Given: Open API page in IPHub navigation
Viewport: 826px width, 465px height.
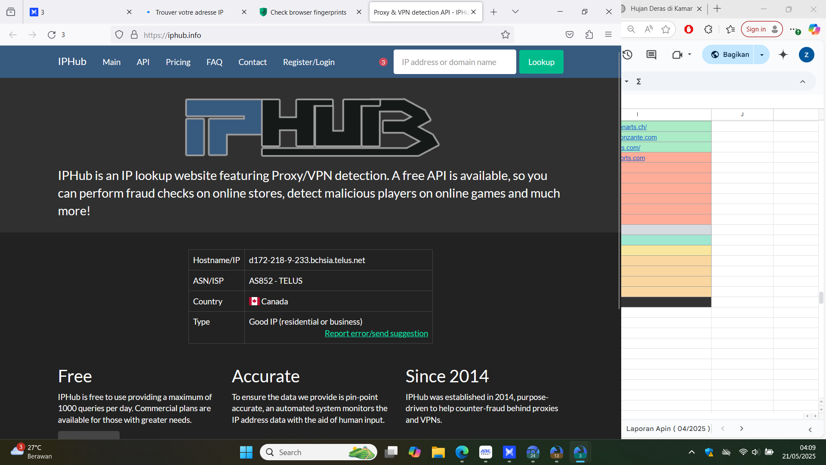Looking at the screenshot, I should 143,62.
